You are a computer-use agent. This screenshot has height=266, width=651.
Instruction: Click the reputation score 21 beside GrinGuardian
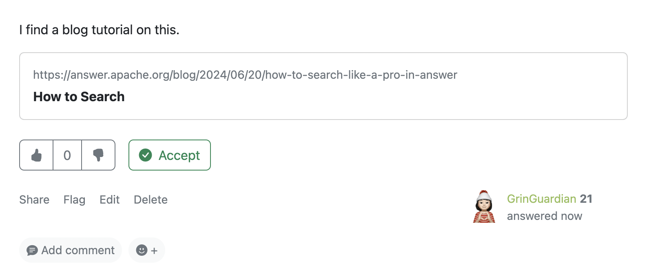pos(587,199)
